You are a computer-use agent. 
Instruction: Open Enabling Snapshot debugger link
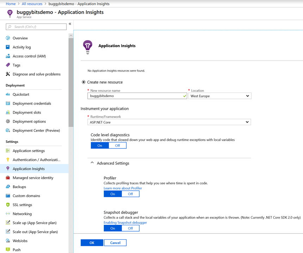[x=125, y=222]
